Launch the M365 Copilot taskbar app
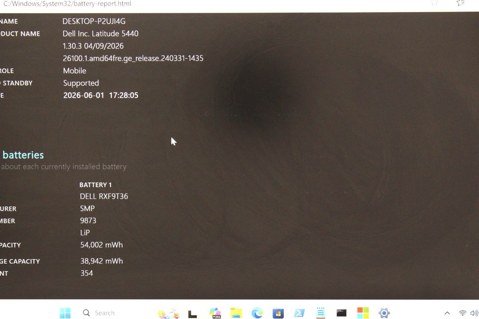This screenshot has height=319, width=479. pos(215,313)
